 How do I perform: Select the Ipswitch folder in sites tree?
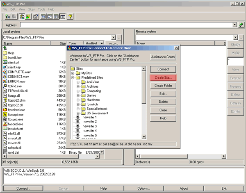92,104
